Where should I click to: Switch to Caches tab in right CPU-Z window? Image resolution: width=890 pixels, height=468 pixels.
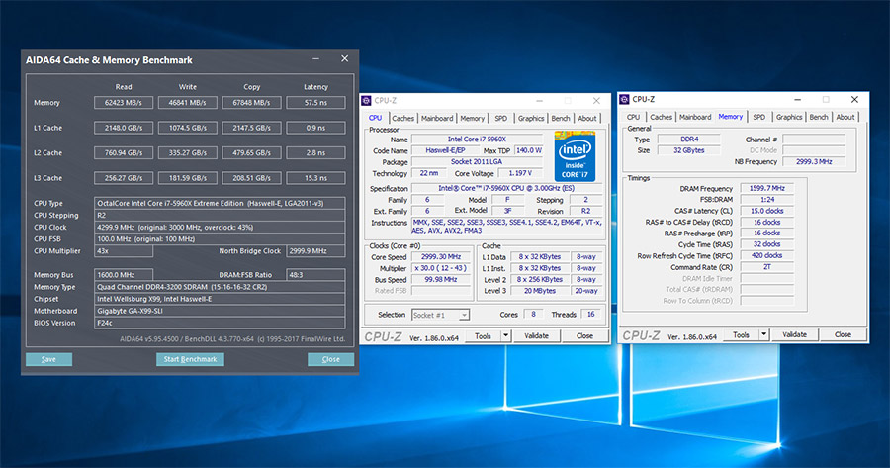662,117
